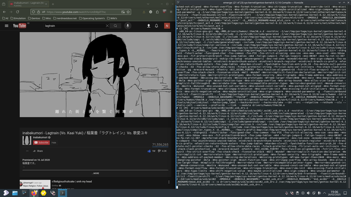Open the system settings taskbar icon
Viewport: 351px width, 197px height.
24,193
